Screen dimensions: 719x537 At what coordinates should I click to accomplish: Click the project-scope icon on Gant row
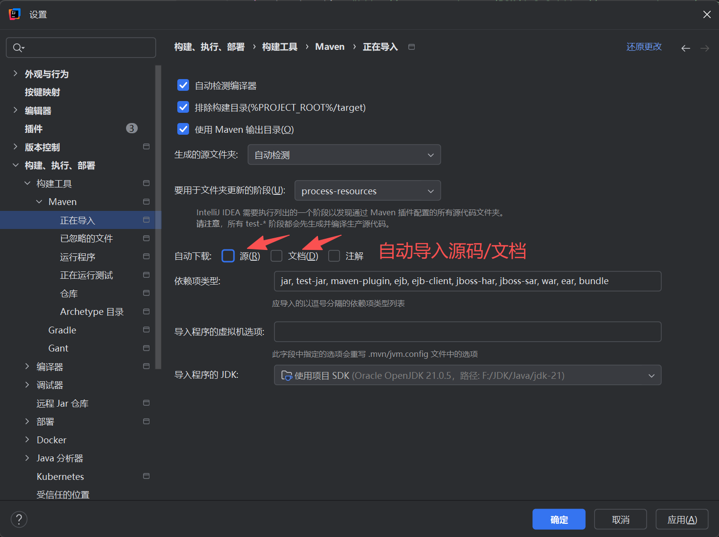[x=146, y=348]
